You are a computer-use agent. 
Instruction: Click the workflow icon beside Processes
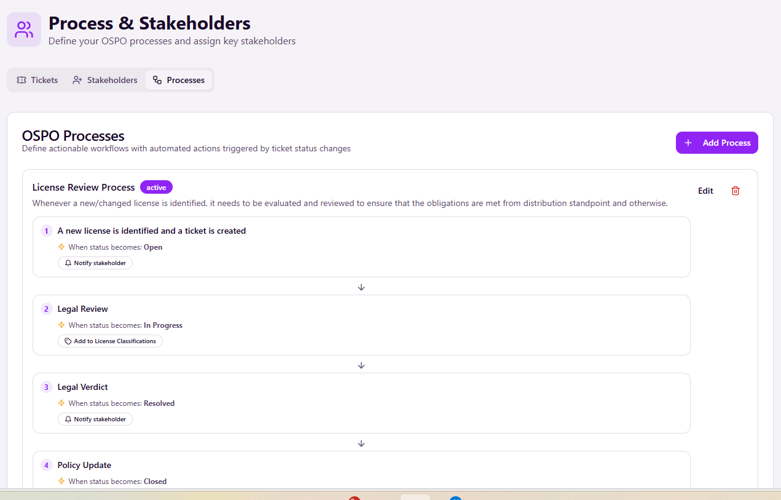click(x=157, y=80)
